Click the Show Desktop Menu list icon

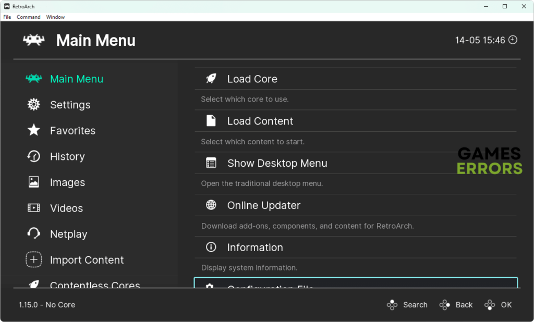[211, 163]
